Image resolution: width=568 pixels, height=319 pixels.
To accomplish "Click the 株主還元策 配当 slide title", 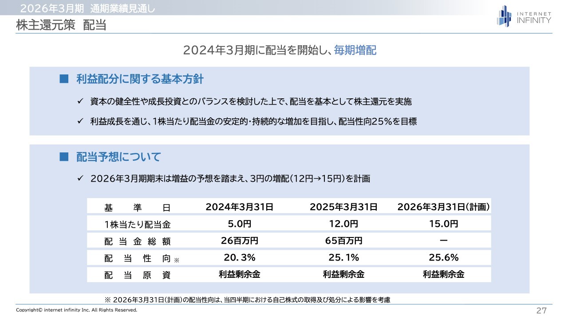I will (x=61, y=25).
